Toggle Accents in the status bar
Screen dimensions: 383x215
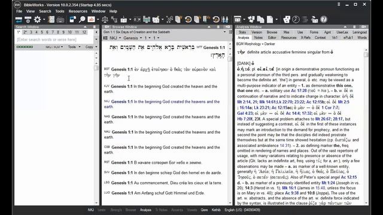coord(177,210)
